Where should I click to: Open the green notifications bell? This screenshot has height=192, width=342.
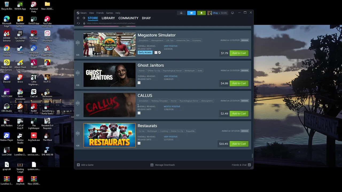pyautogui.click(x=201, y=13)
